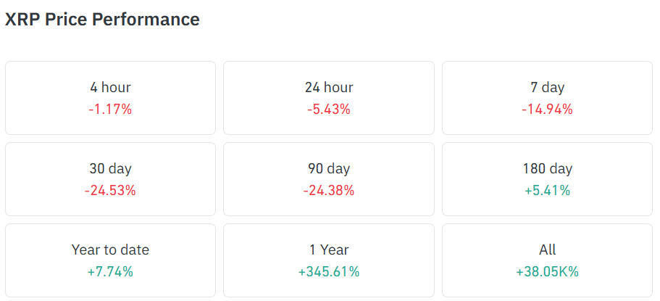Click the -24.38% change figure
Image resolution: width=660 pixels, height=301 pixels.
coord(329,191)
